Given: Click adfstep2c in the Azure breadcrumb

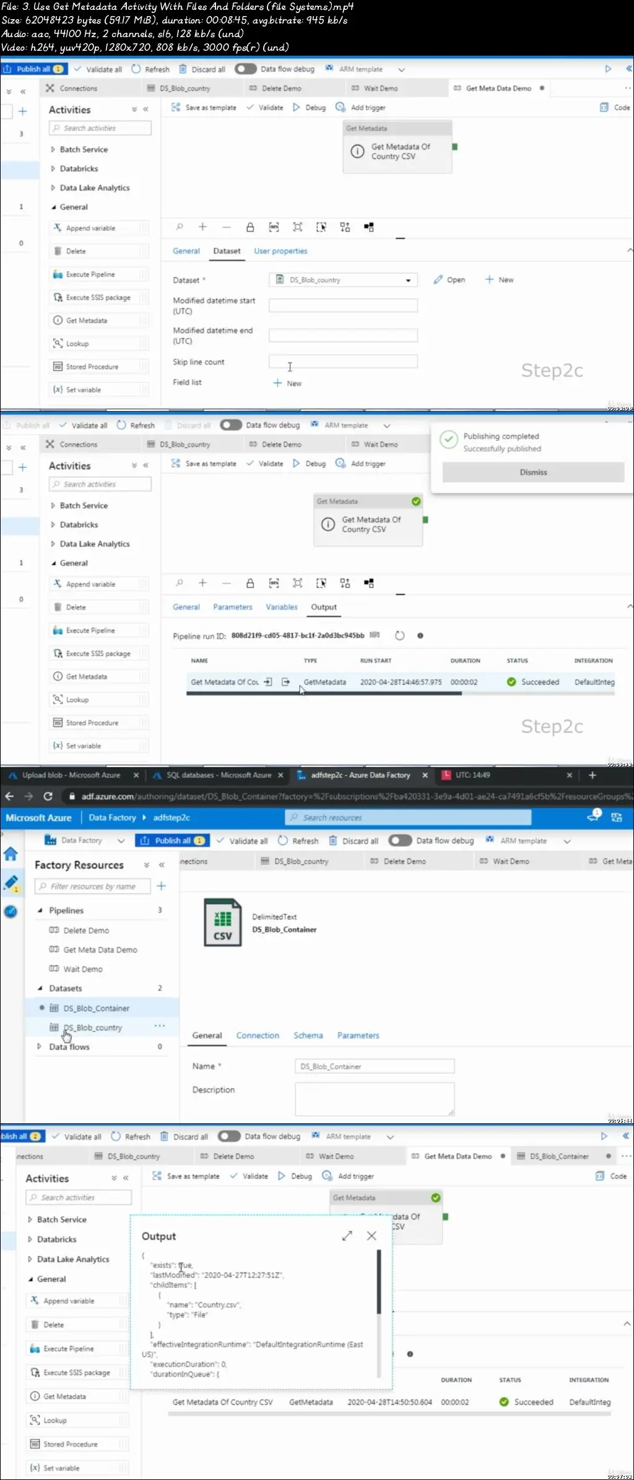Looking at the screenshot, I should click(172, 817).
